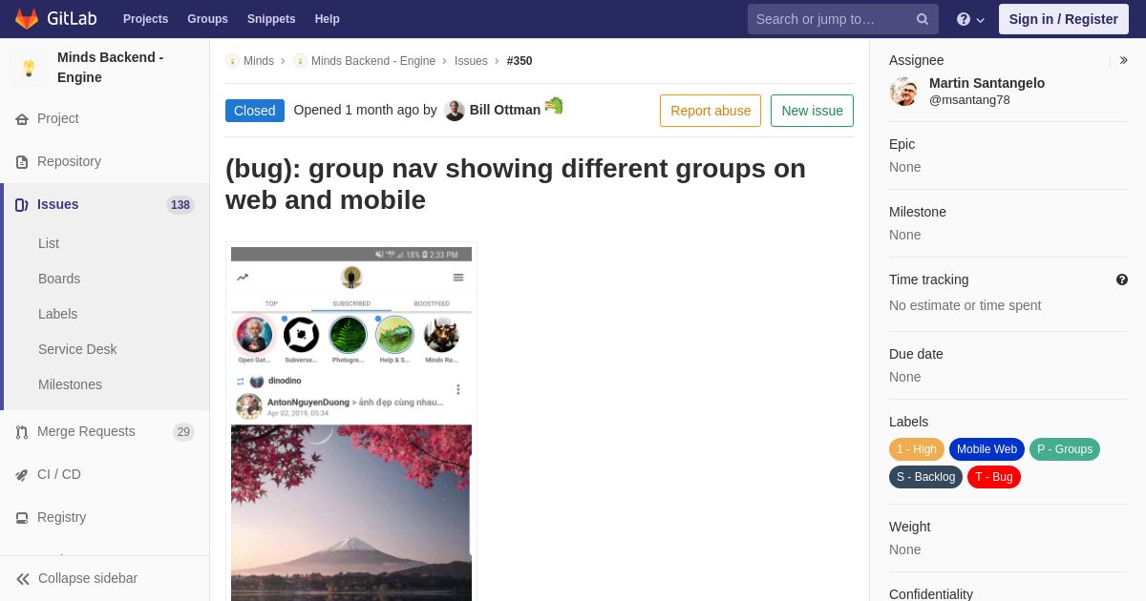Click the @msantang78 username text
Screen dimensions: 1146x601
[x=969, y=100]
